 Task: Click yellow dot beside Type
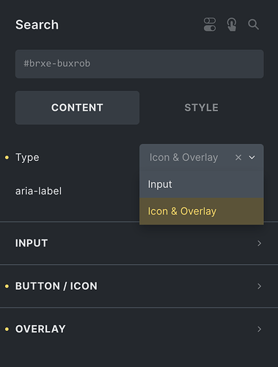tap(7, 157)
